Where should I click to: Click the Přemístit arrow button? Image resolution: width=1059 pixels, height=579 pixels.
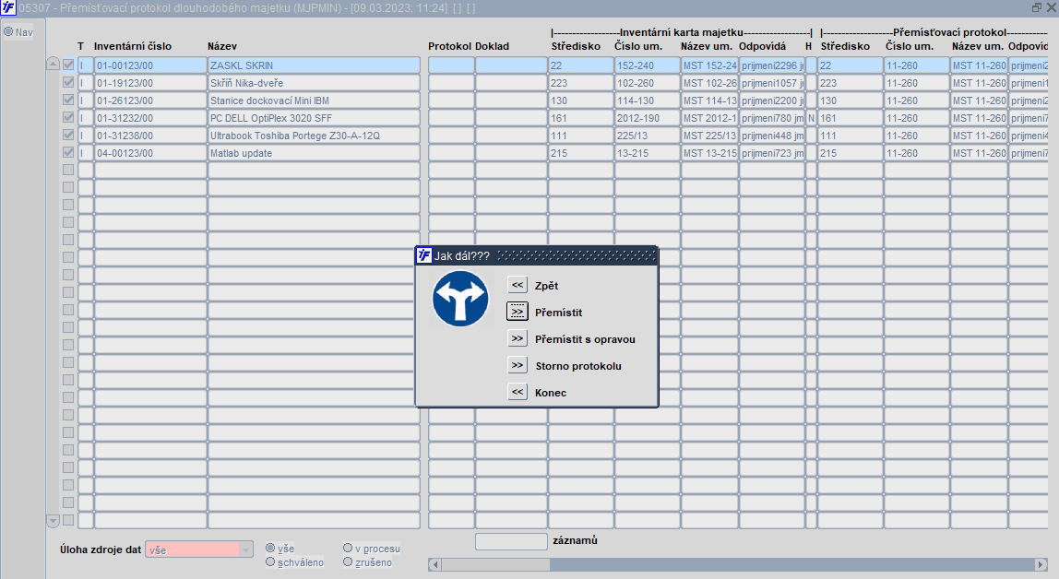tap(518, 312)
